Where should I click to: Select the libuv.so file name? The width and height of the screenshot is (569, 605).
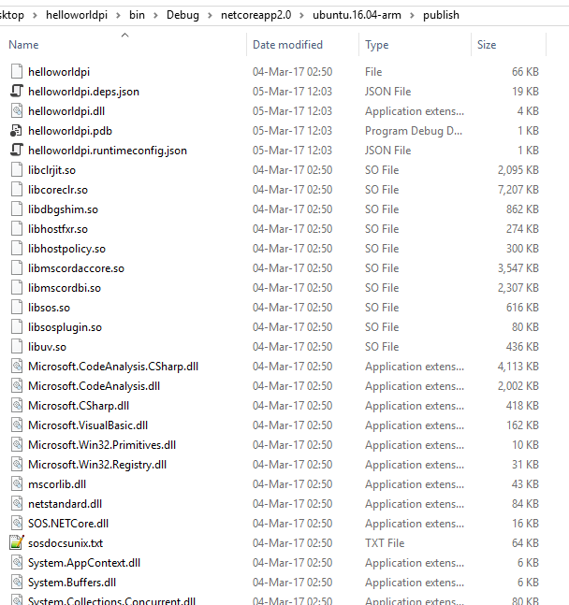point(47,347)
